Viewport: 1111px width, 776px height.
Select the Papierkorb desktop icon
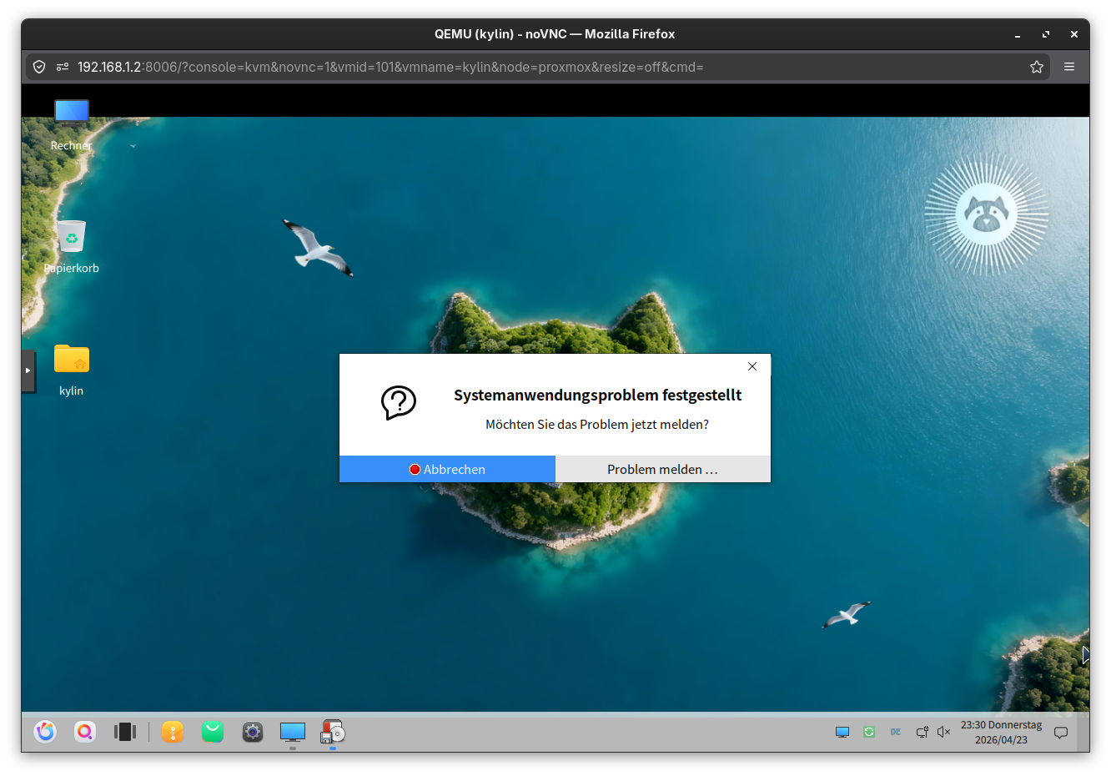pyautogui.click(x=72, y=246)
